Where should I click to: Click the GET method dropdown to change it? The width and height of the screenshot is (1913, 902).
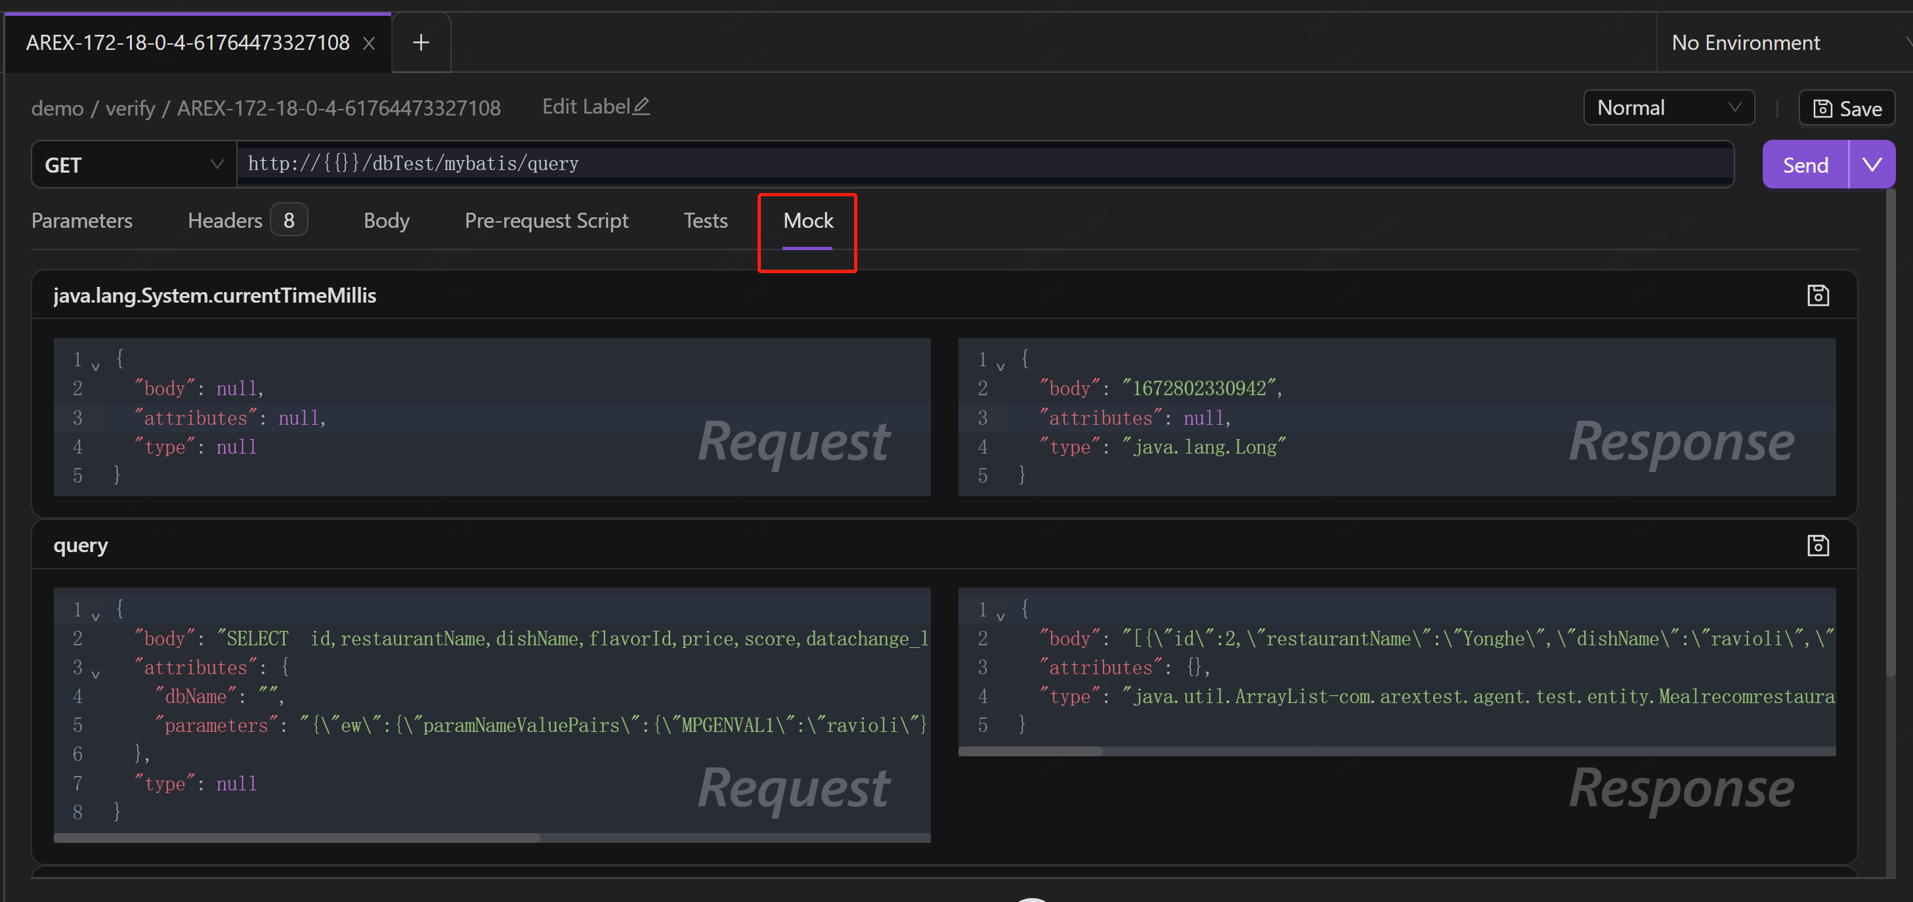tap(132, 163)
